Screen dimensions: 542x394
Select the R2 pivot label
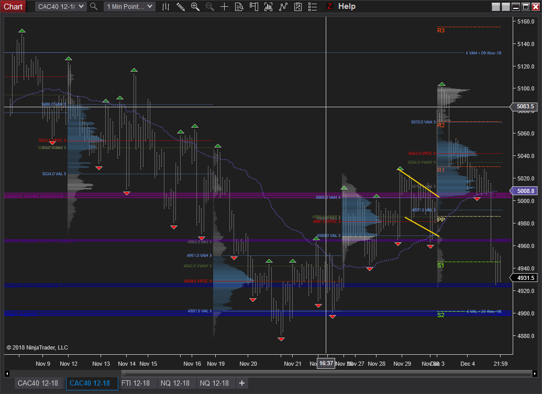coord(441,125)
